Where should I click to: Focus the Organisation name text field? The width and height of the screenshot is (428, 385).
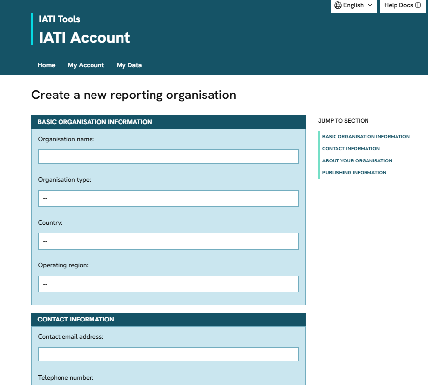(x=168, y=157)
